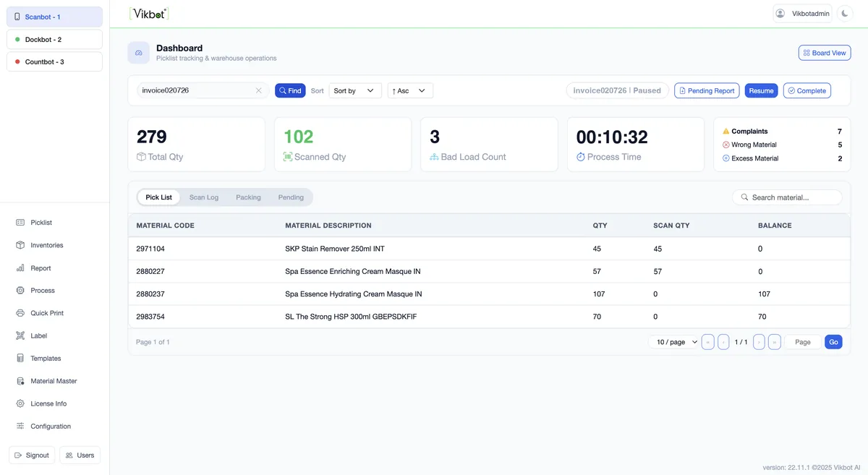The width and height of the screenshot is (868, 475).
Task: Click the invoice020726 | Paused status
Action: click(617, 90)
